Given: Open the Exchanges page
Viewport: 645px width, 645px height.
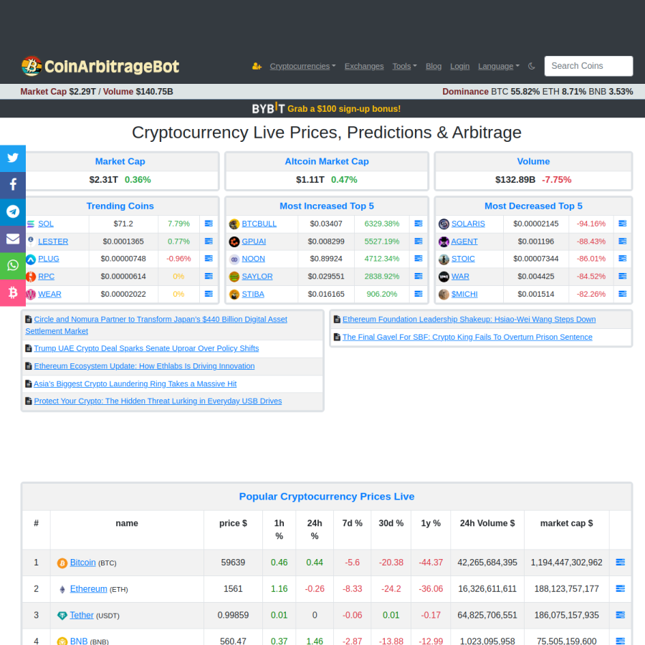Looking at the screenshot, I should click(x=364, y=66).
